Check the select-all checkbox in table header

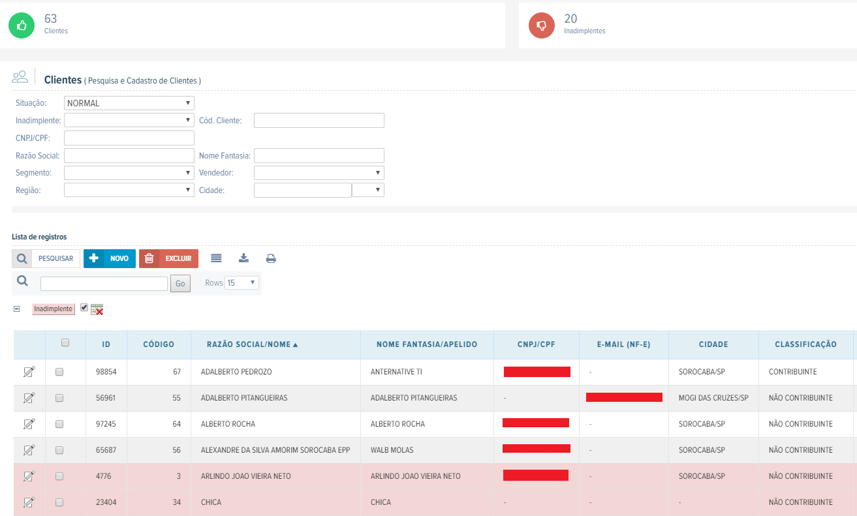tap(65, 342)
